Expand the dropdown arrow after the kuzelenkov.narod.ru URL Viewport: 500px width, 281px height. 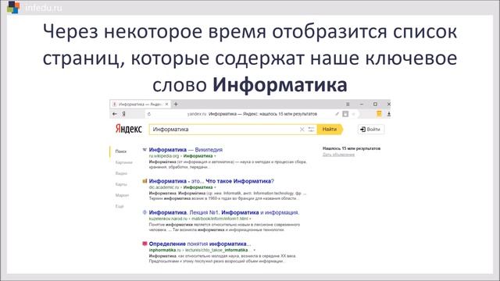click(250, 219)
